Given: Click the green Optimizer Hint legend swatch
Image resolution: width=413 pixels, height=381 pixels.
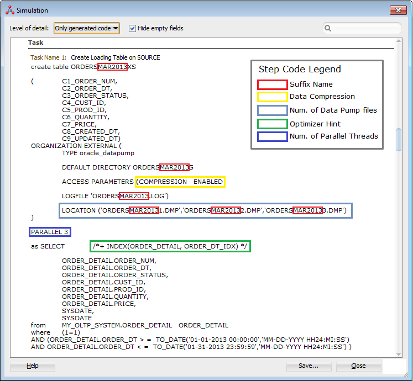Looking at the screenshot, I should point(272,124).
